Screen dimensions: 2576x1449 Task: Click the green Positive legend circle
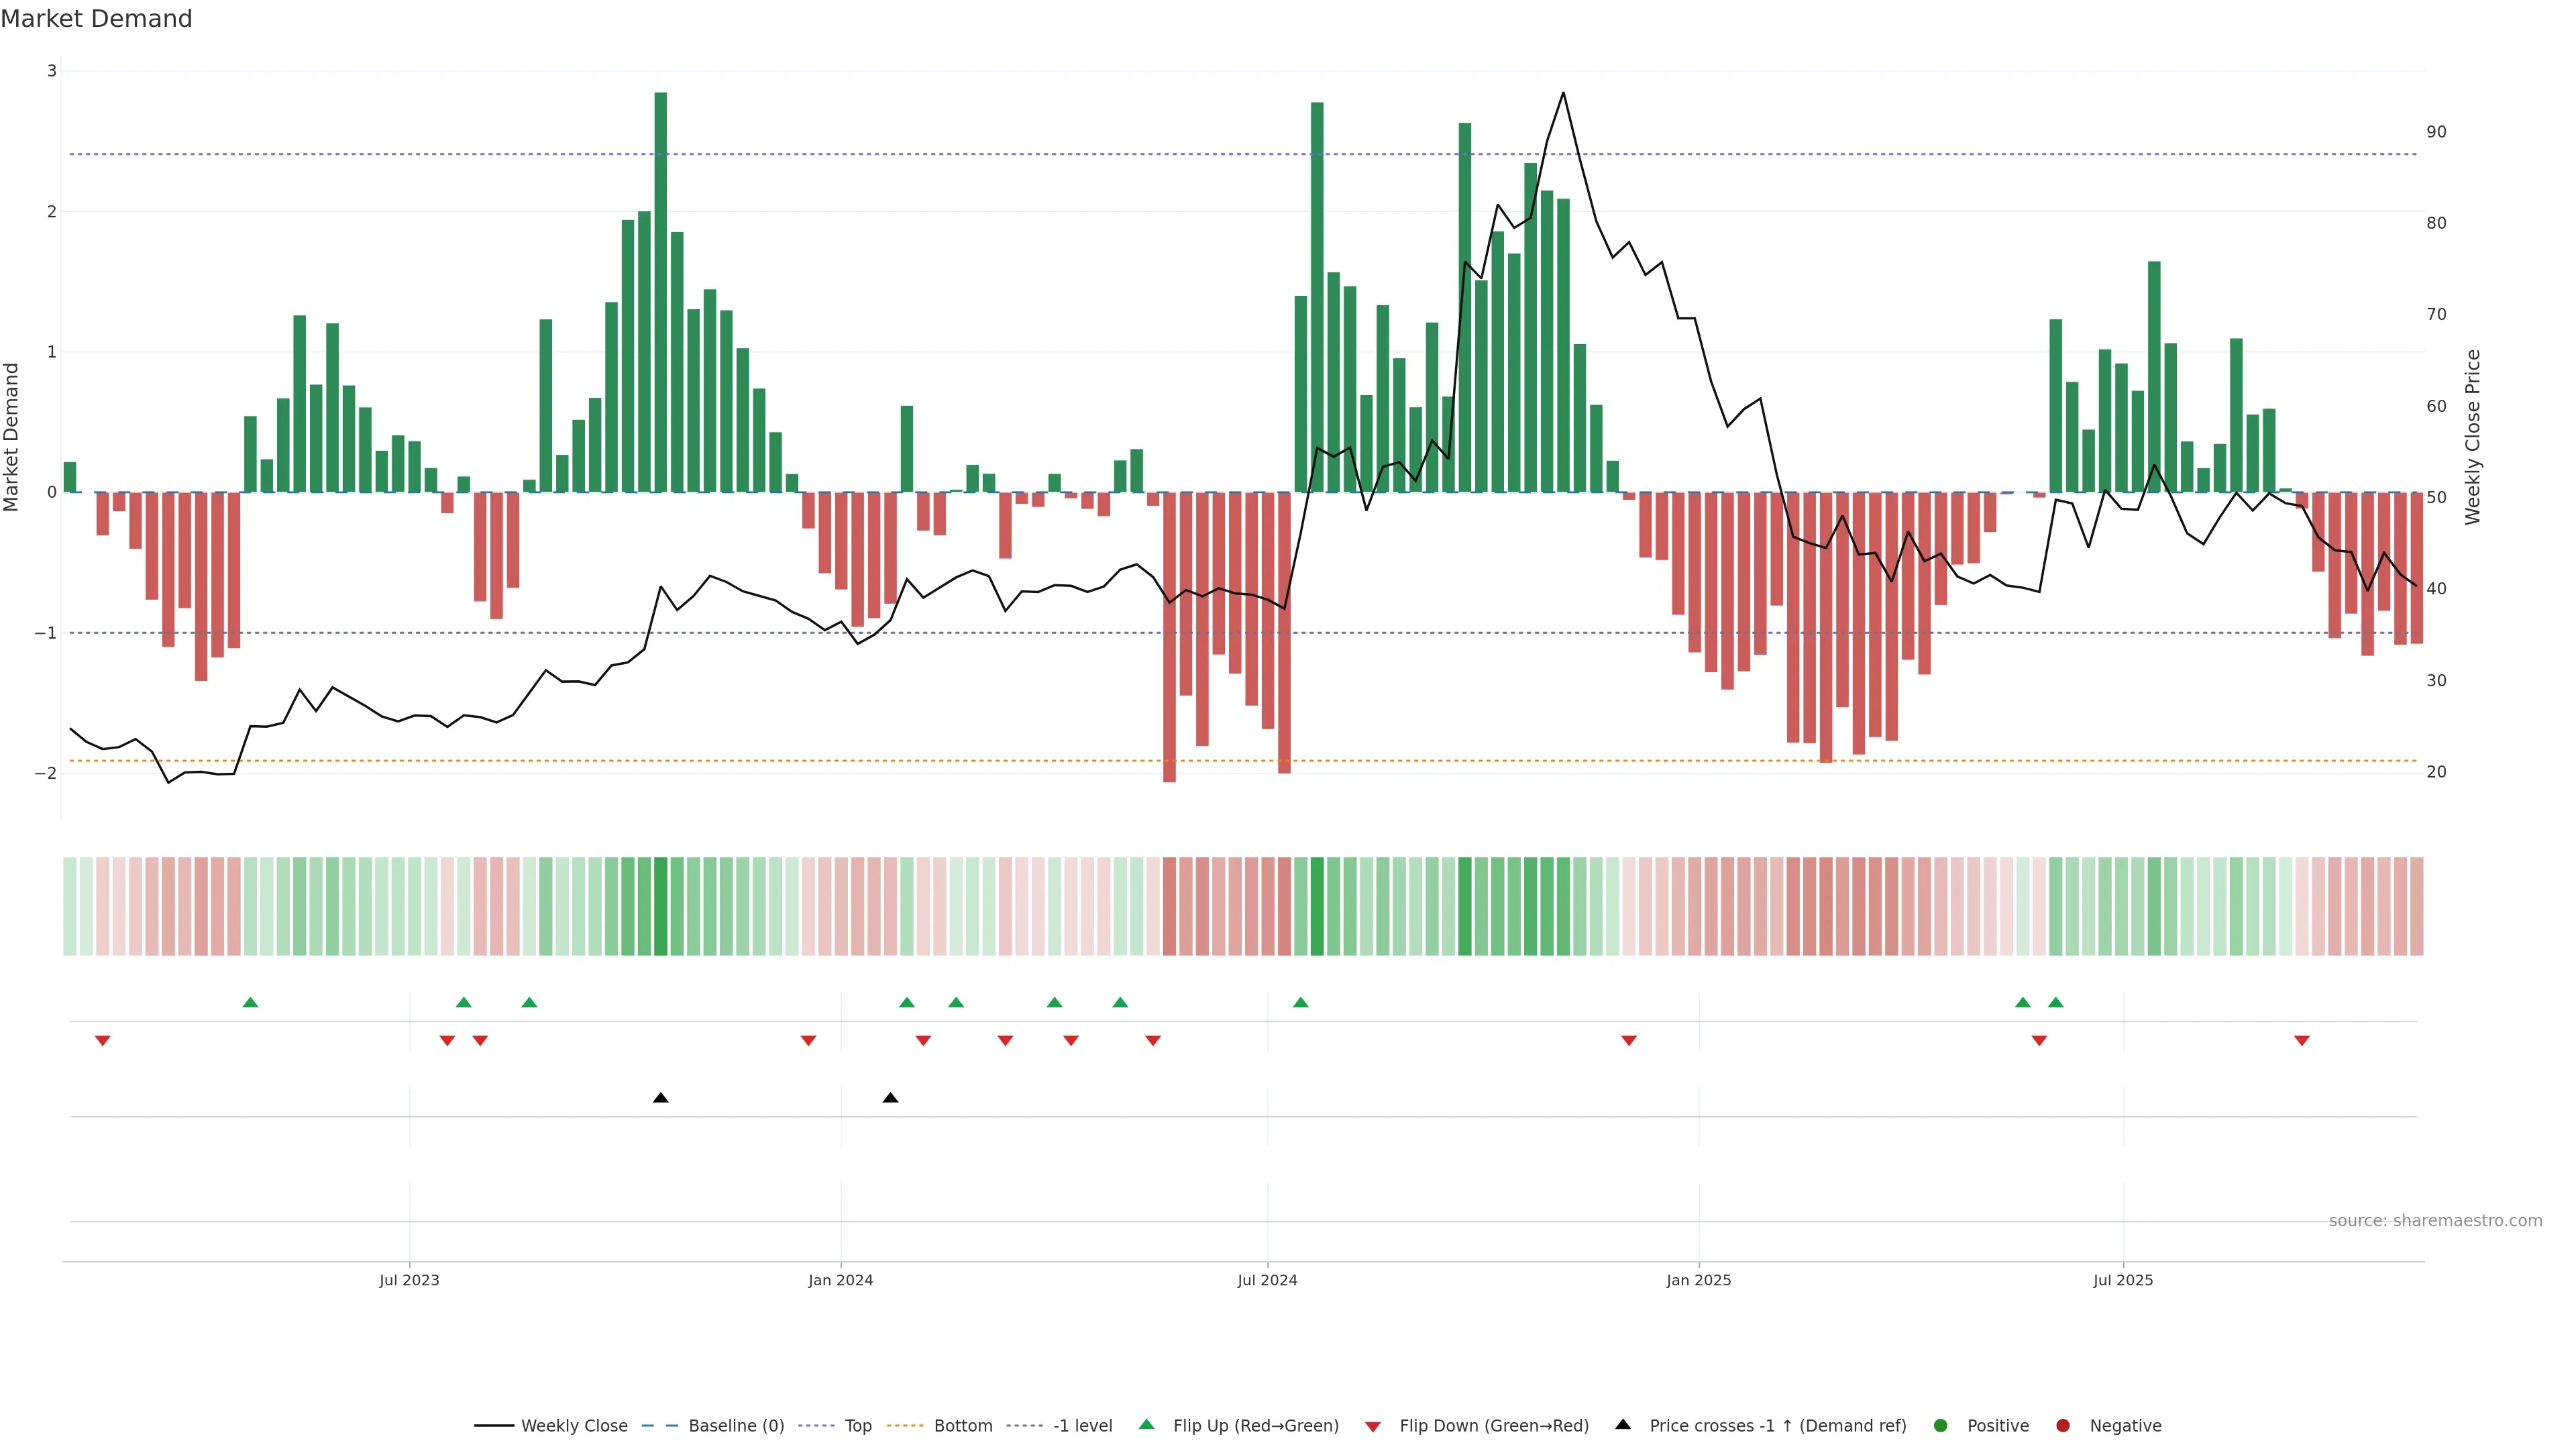click(x=1941, y=1425)
